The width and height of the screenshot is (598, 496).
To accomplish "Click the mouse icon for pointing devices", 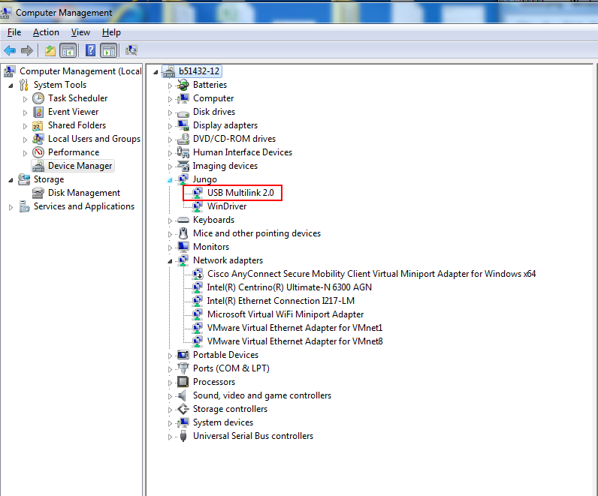I will (183, 233).
